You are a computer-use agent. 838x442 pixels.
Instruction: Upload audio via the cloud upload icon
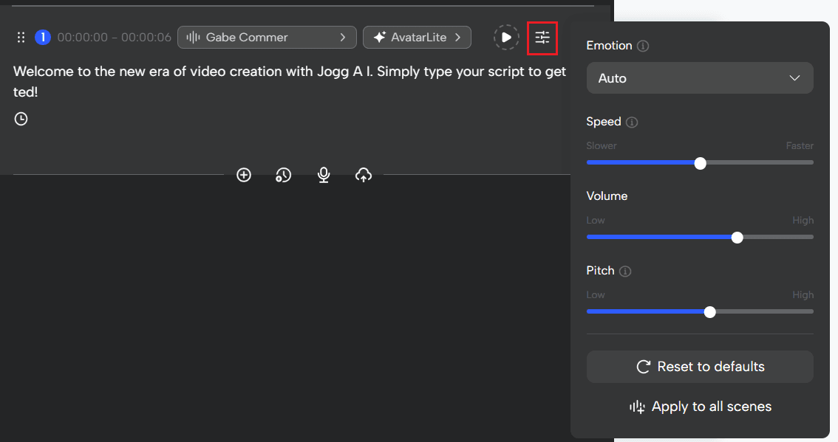(x=363, y=175)
